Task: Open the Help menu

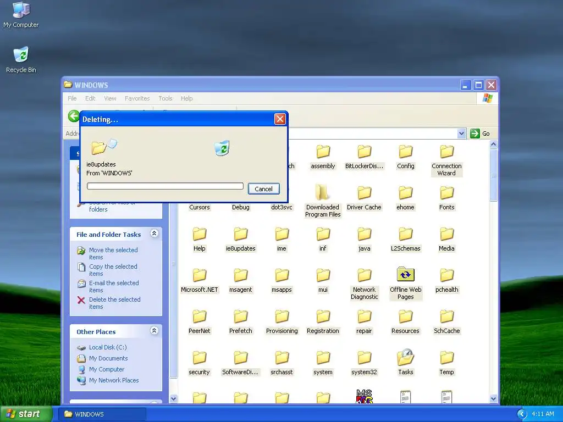Action: (x=187, y=98)
